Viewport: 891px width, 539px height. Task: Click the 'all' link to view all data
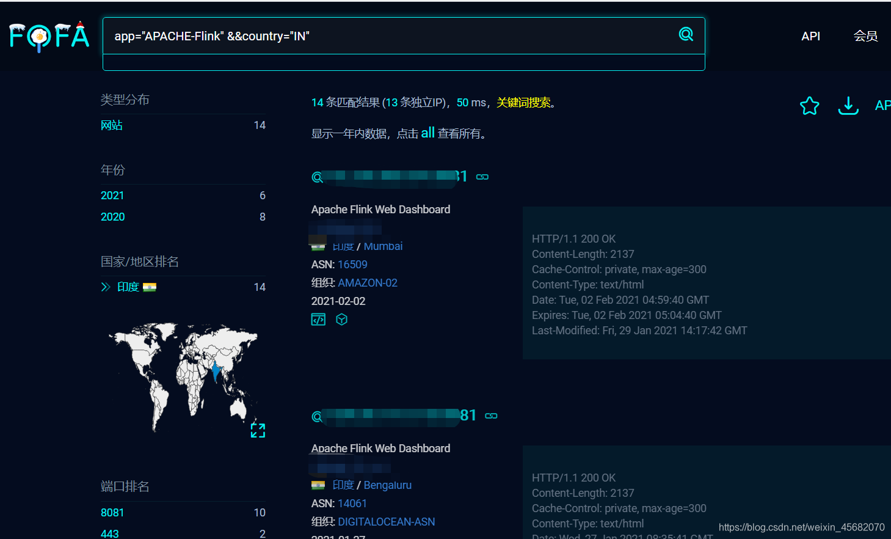427,133
